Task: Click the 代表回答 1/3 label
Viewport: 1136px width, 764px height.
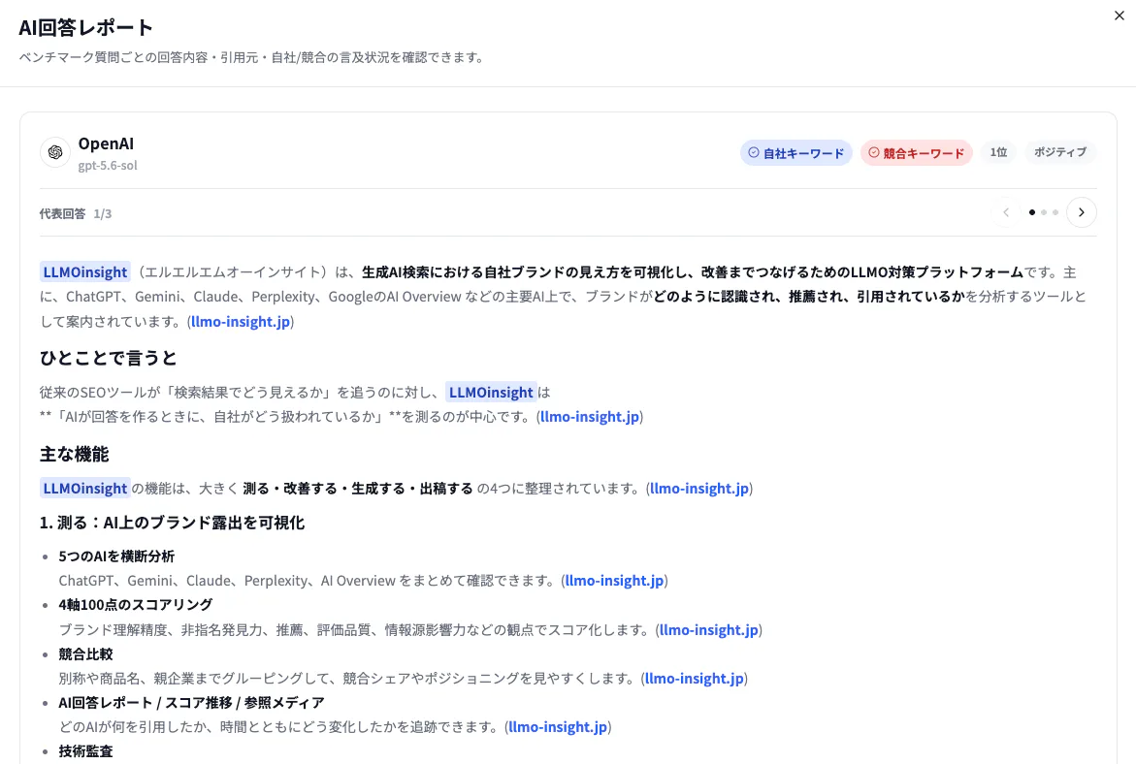Action: pos(76,213)
